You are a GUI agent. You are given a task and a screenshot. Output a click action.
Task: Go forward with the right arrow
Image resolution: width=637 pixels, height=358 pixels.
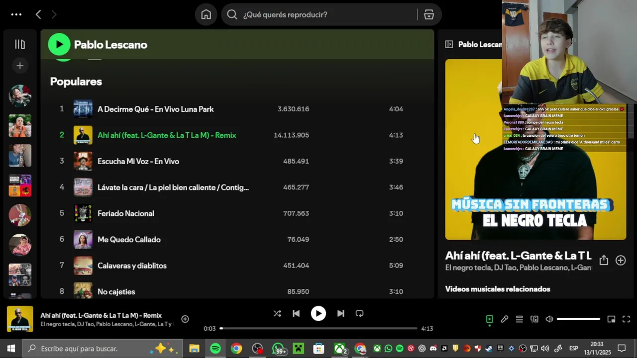[54, 14]
